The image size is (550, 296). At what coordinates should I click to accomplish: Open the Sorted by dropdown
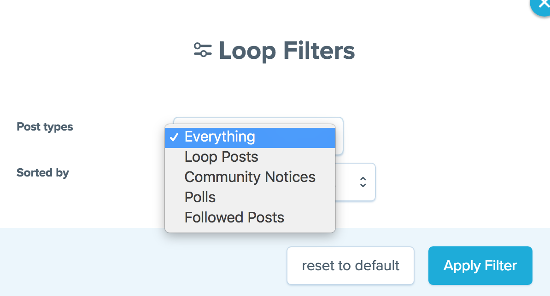(355, 182)
